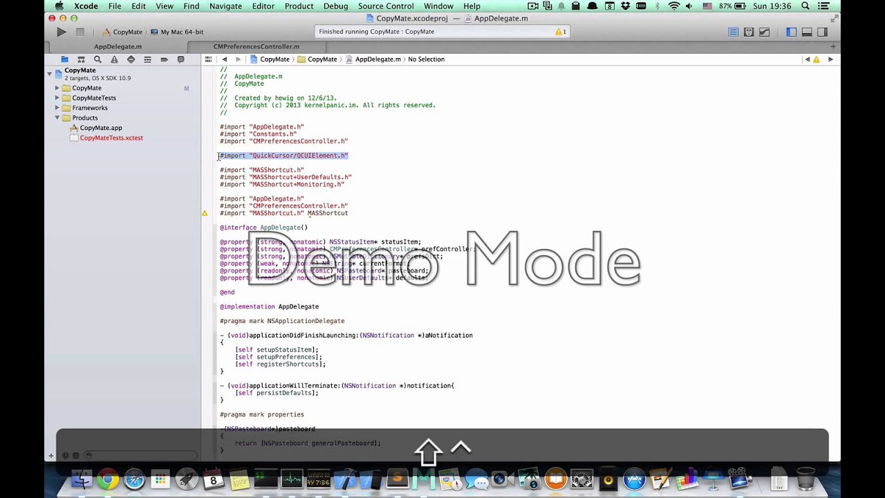Viewport: 885px width, 498px height.
Task: Open Chrome from the Dock
Action: point(107,479)
